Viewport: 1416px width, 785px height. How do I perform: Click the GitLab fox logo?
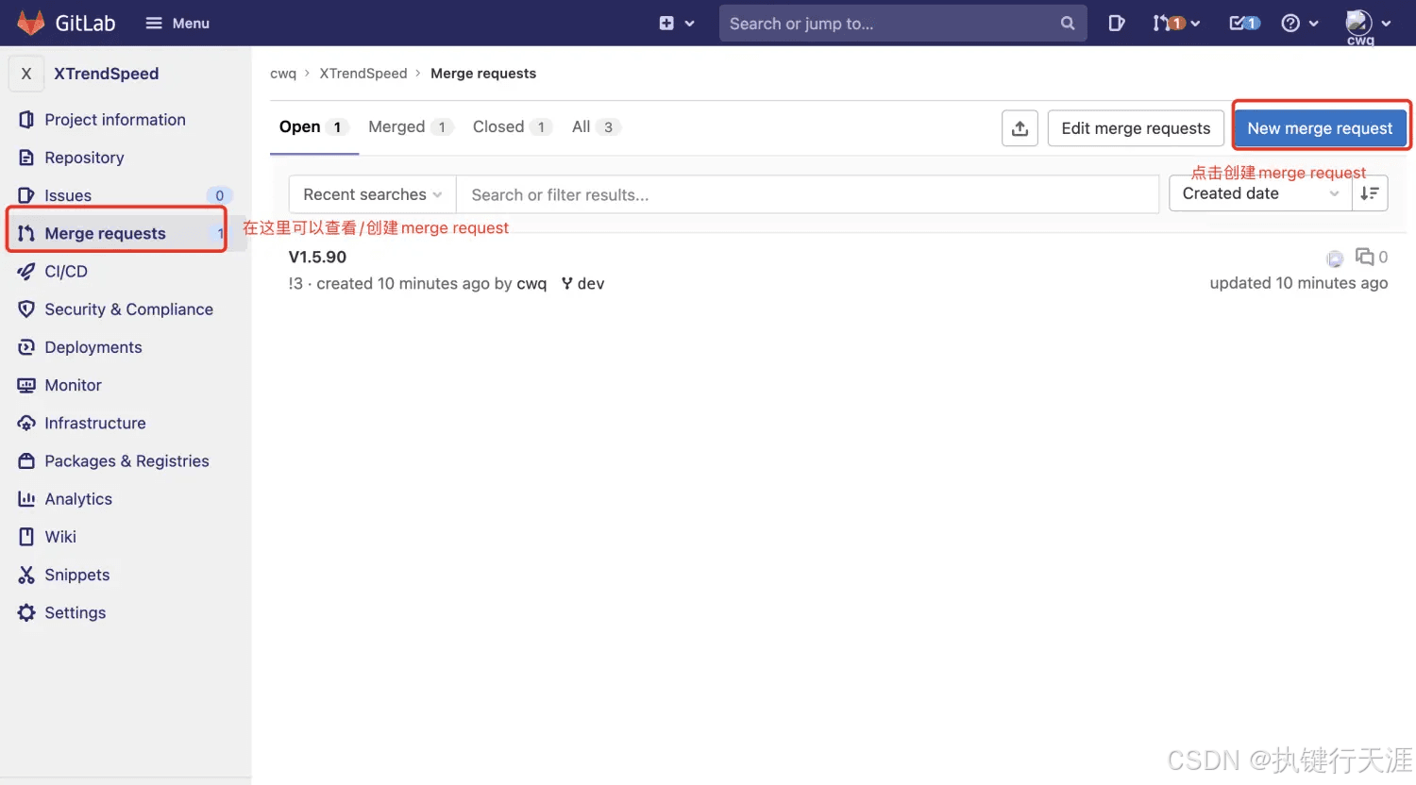[31, 23]
